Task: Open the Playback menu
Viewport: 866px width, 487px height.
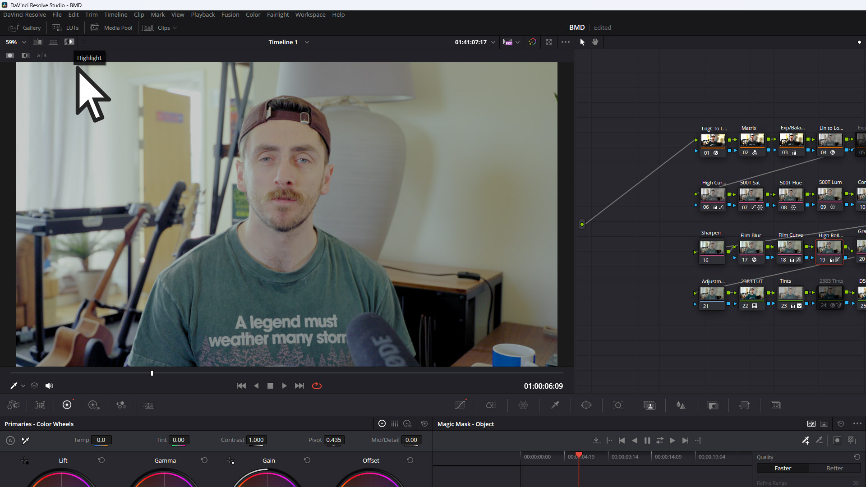Action: [x=203, y=14]
